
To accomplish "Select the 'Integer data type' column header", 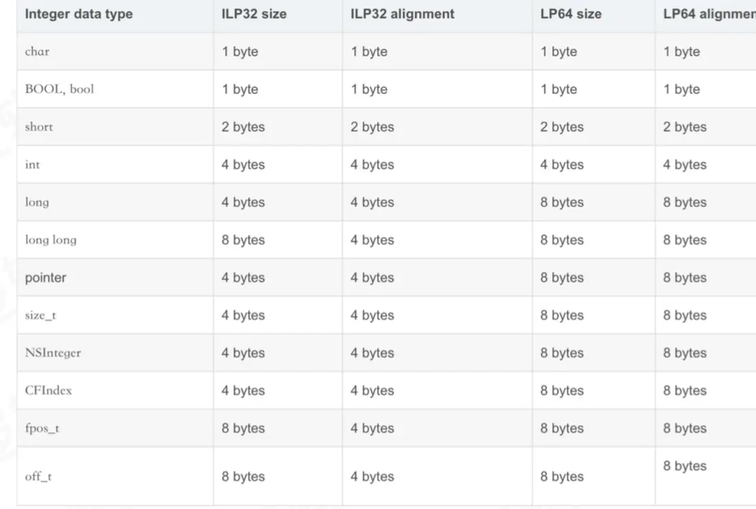I will tap(78, 14).
